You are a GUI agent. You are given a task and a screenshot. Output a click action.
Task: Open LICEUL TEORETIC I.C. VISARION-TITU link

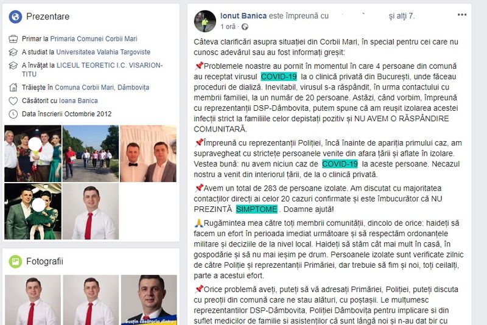pos(92,70)
